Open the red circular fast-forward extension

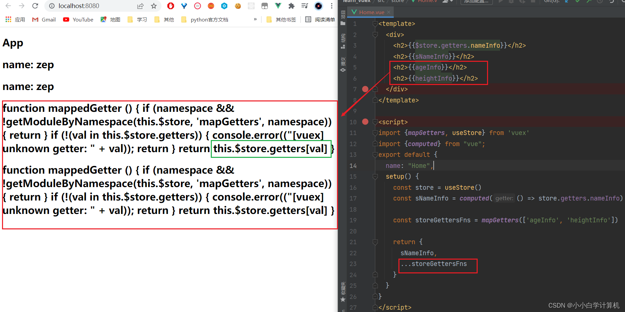198,6
